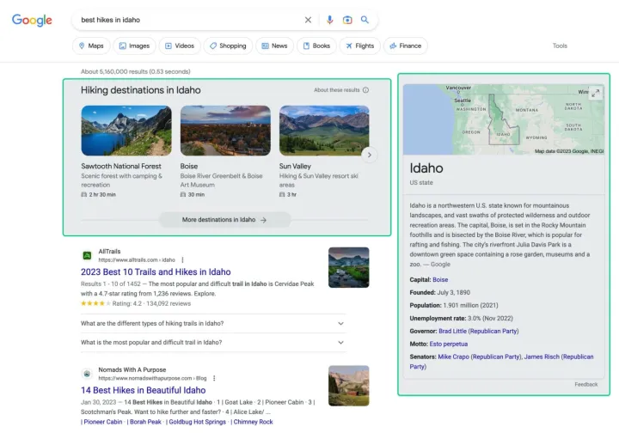This screenshot has width=619, height=433.
Task: Open the Books filter tab
Action: 316,46
